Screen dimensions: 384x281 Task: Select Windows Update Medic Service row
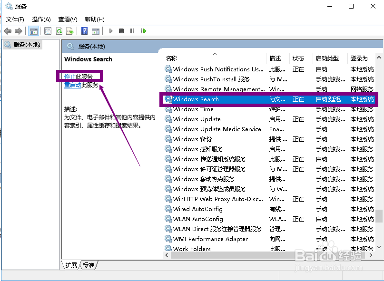pyautogui.click(x=269, y=129)
